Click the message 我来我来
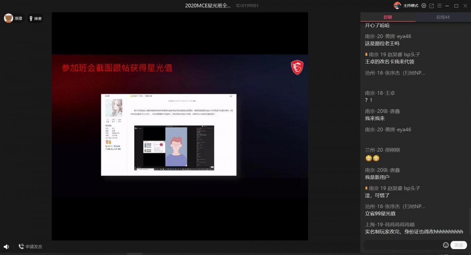The height and width of the screenshot is (255, 471). (x=375, y=118)
